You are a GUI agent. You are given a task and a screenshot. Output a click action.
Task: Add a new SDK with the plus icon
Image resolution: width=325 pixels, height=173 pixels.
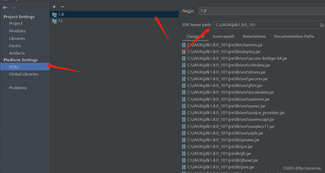(54, 7)
